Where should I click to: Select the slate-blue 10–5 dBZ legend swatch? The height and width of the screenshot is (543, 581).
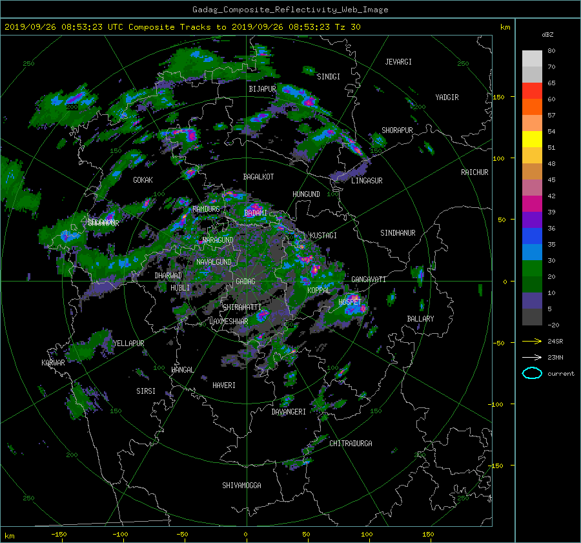[532, 301]
